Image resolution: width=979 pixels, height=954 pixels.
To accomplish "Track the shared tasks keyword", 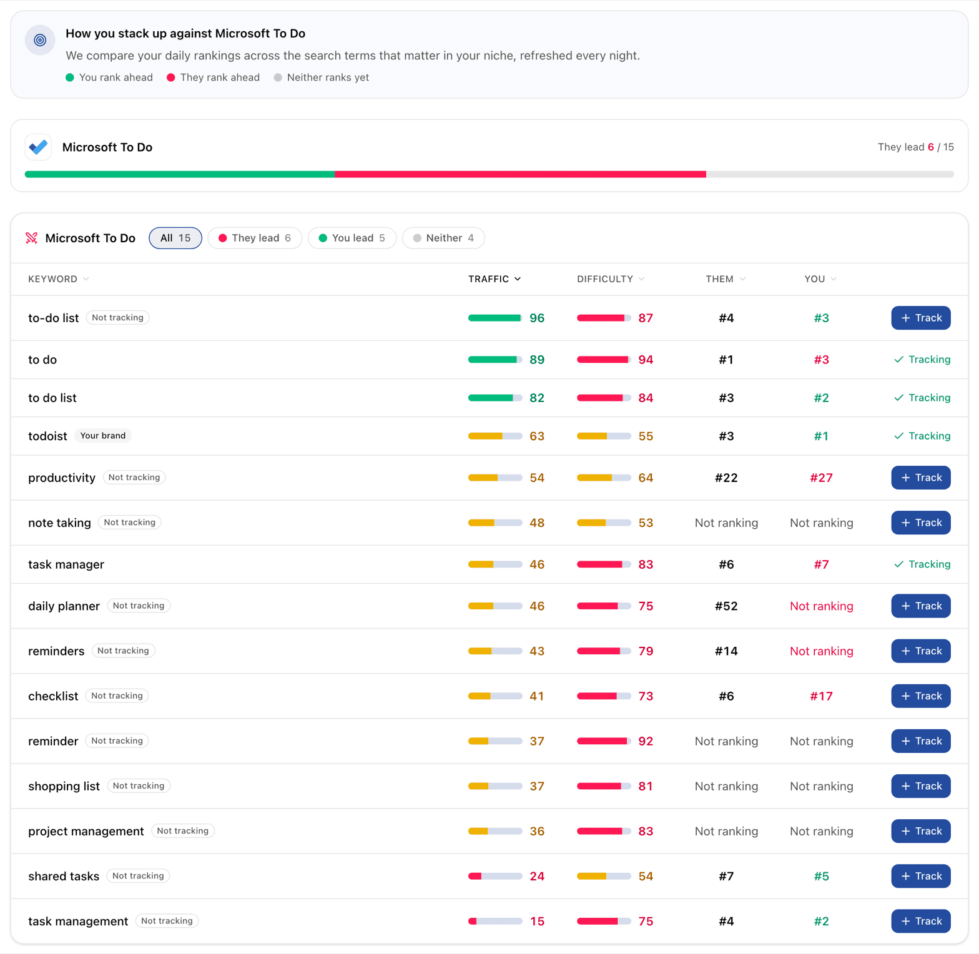I will coord(921,875).
